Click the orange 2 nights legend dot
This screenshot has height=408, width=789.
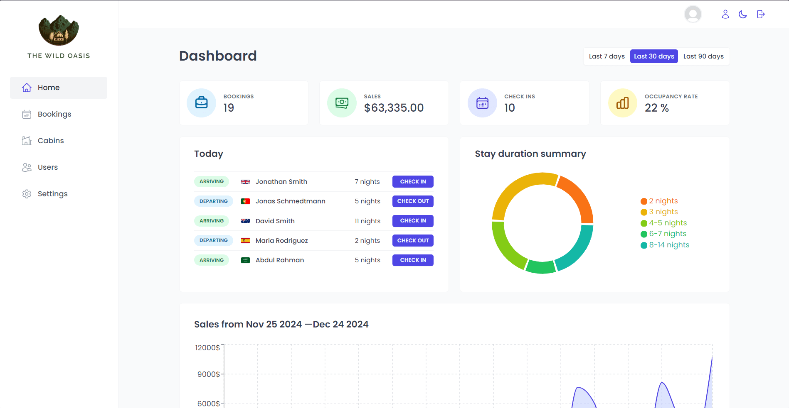644,201
